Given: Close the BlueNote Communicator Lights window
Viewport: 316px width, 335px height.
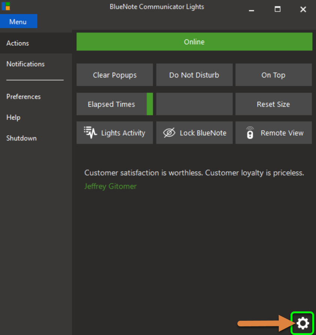Looking at the screenshot, I should point(303,9).
